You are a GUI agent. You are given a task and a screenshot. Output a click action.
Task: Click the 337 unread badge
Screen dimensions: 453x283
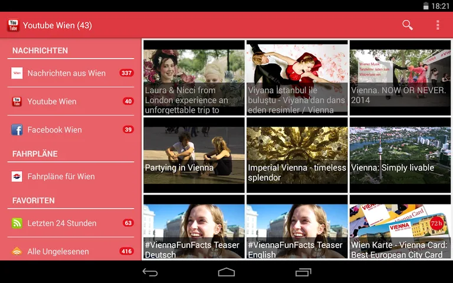[127, 73]
